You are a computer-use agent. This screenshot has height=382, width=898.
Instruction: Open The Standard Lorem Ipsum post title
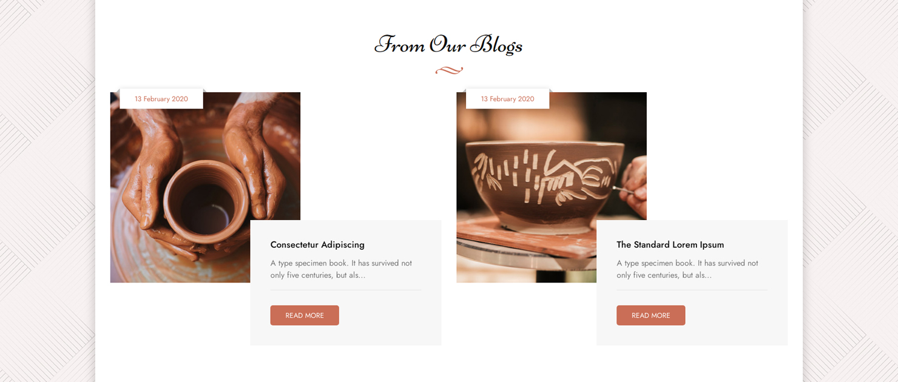coord(670,245)
